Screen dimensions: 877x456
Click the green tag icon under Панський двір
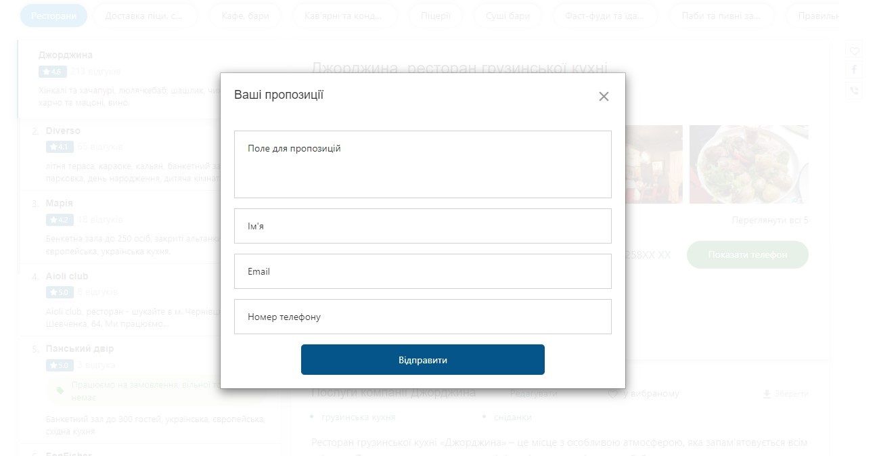tap(60, 390)
